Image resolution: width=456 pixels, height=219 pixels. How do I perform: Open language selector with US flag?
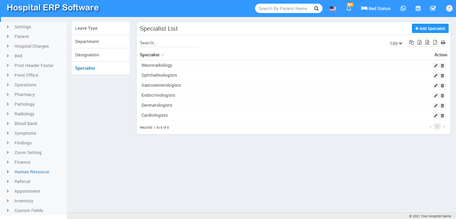click(x=333, y=9)
